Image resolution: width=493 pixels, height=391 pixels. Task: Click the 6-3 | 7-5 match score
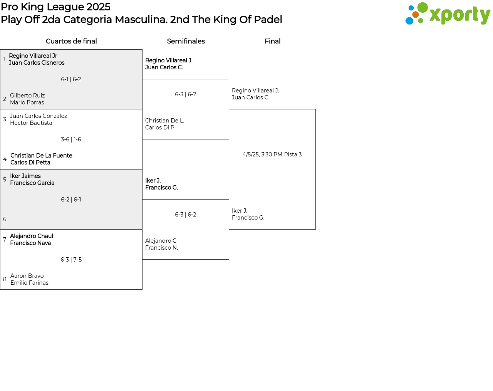(x=71, y=260)
